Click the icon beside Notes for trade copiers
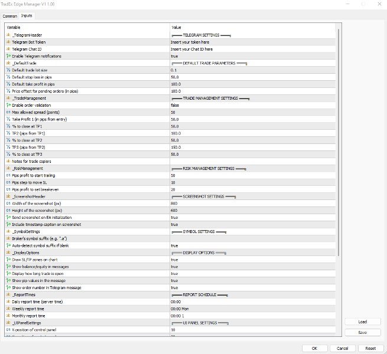 [8, 161]
